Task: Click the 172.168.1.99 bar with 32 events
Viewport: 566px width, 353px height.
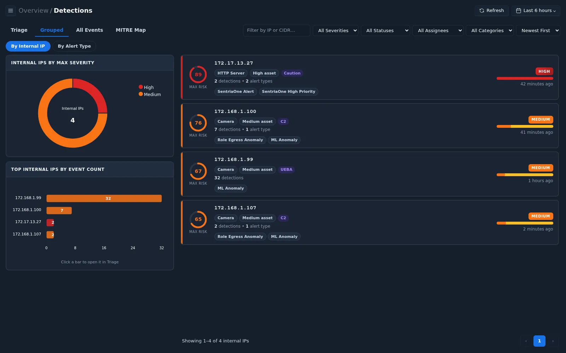Action: click(x=104, y=198)
